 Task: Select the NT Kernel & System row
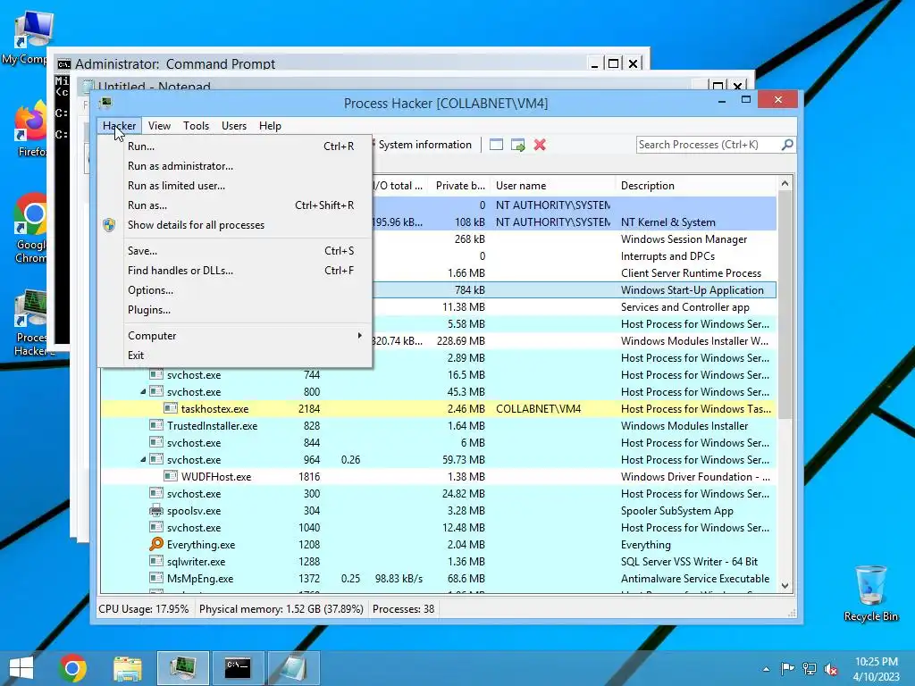coord(575,222)
